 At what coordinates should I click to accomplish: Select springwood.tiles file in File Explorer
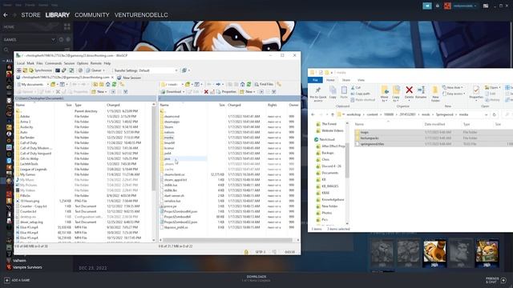pos(372,144)
